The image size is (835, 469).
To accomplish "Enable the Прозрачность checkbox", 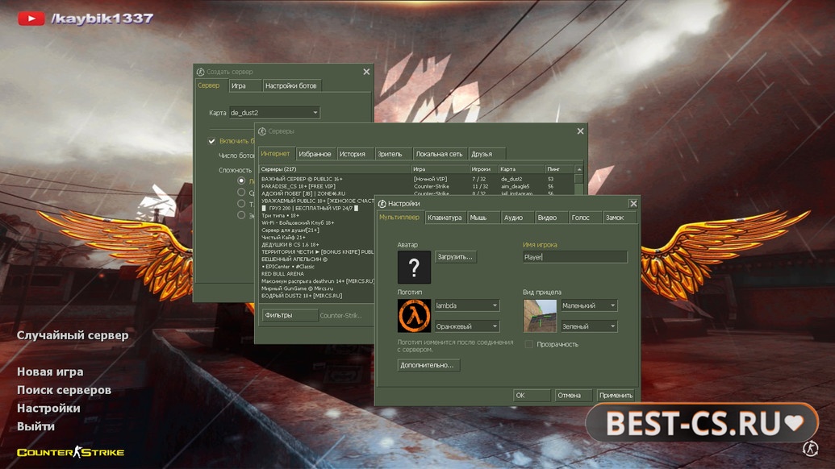I will pos(528,344).
